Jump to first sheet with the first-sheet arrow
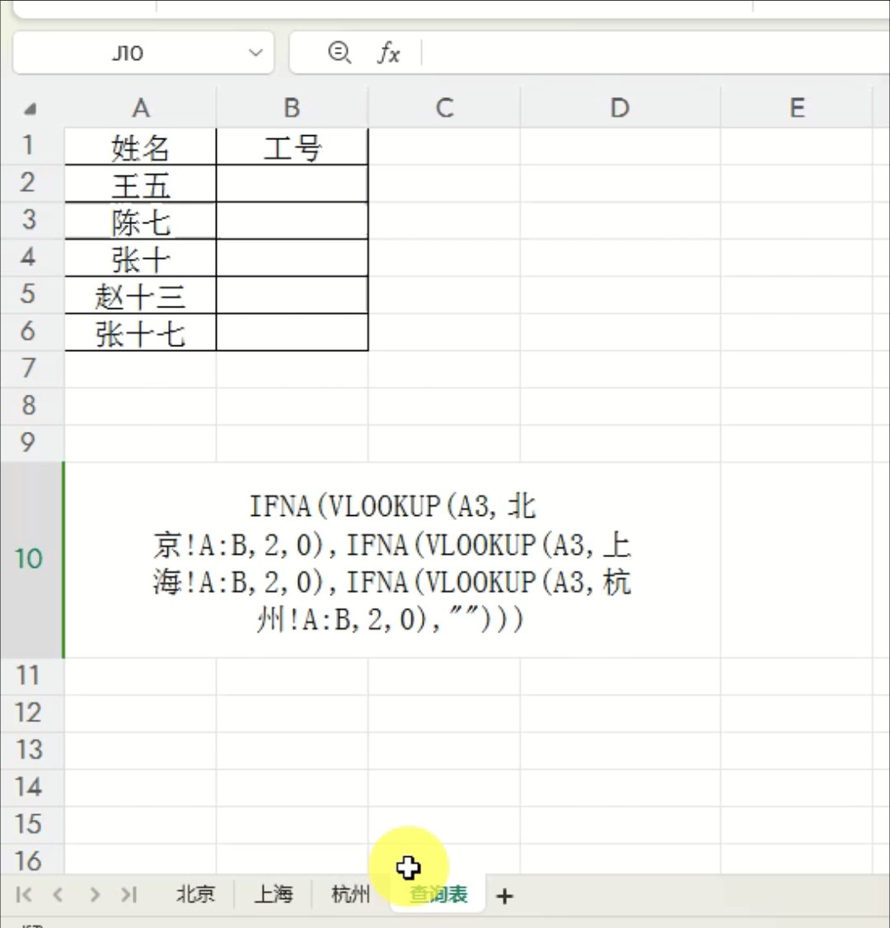Viewport: 890px width, 928px height. click(x=24, y=896)
